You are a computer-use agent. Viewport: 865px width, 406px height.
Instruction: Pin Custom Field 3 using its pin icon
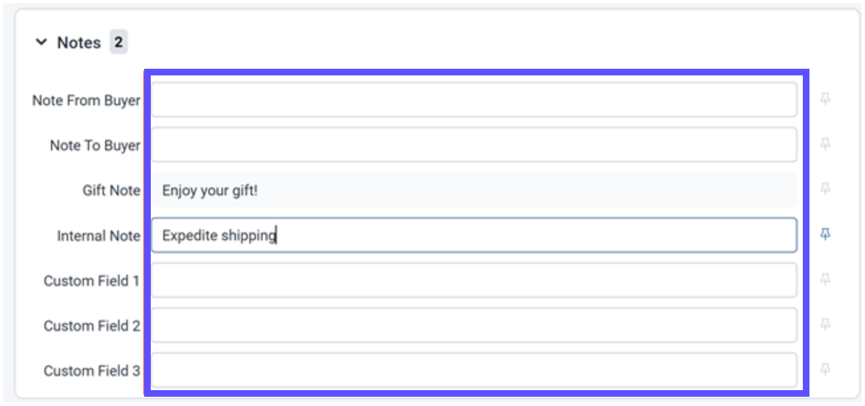pyautogui.click(x=825, y=369)
